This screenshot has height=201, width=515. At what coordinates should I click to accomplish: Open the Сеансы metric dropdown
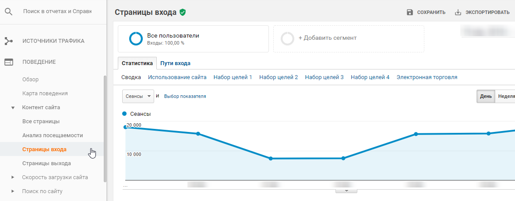(138, 97)
